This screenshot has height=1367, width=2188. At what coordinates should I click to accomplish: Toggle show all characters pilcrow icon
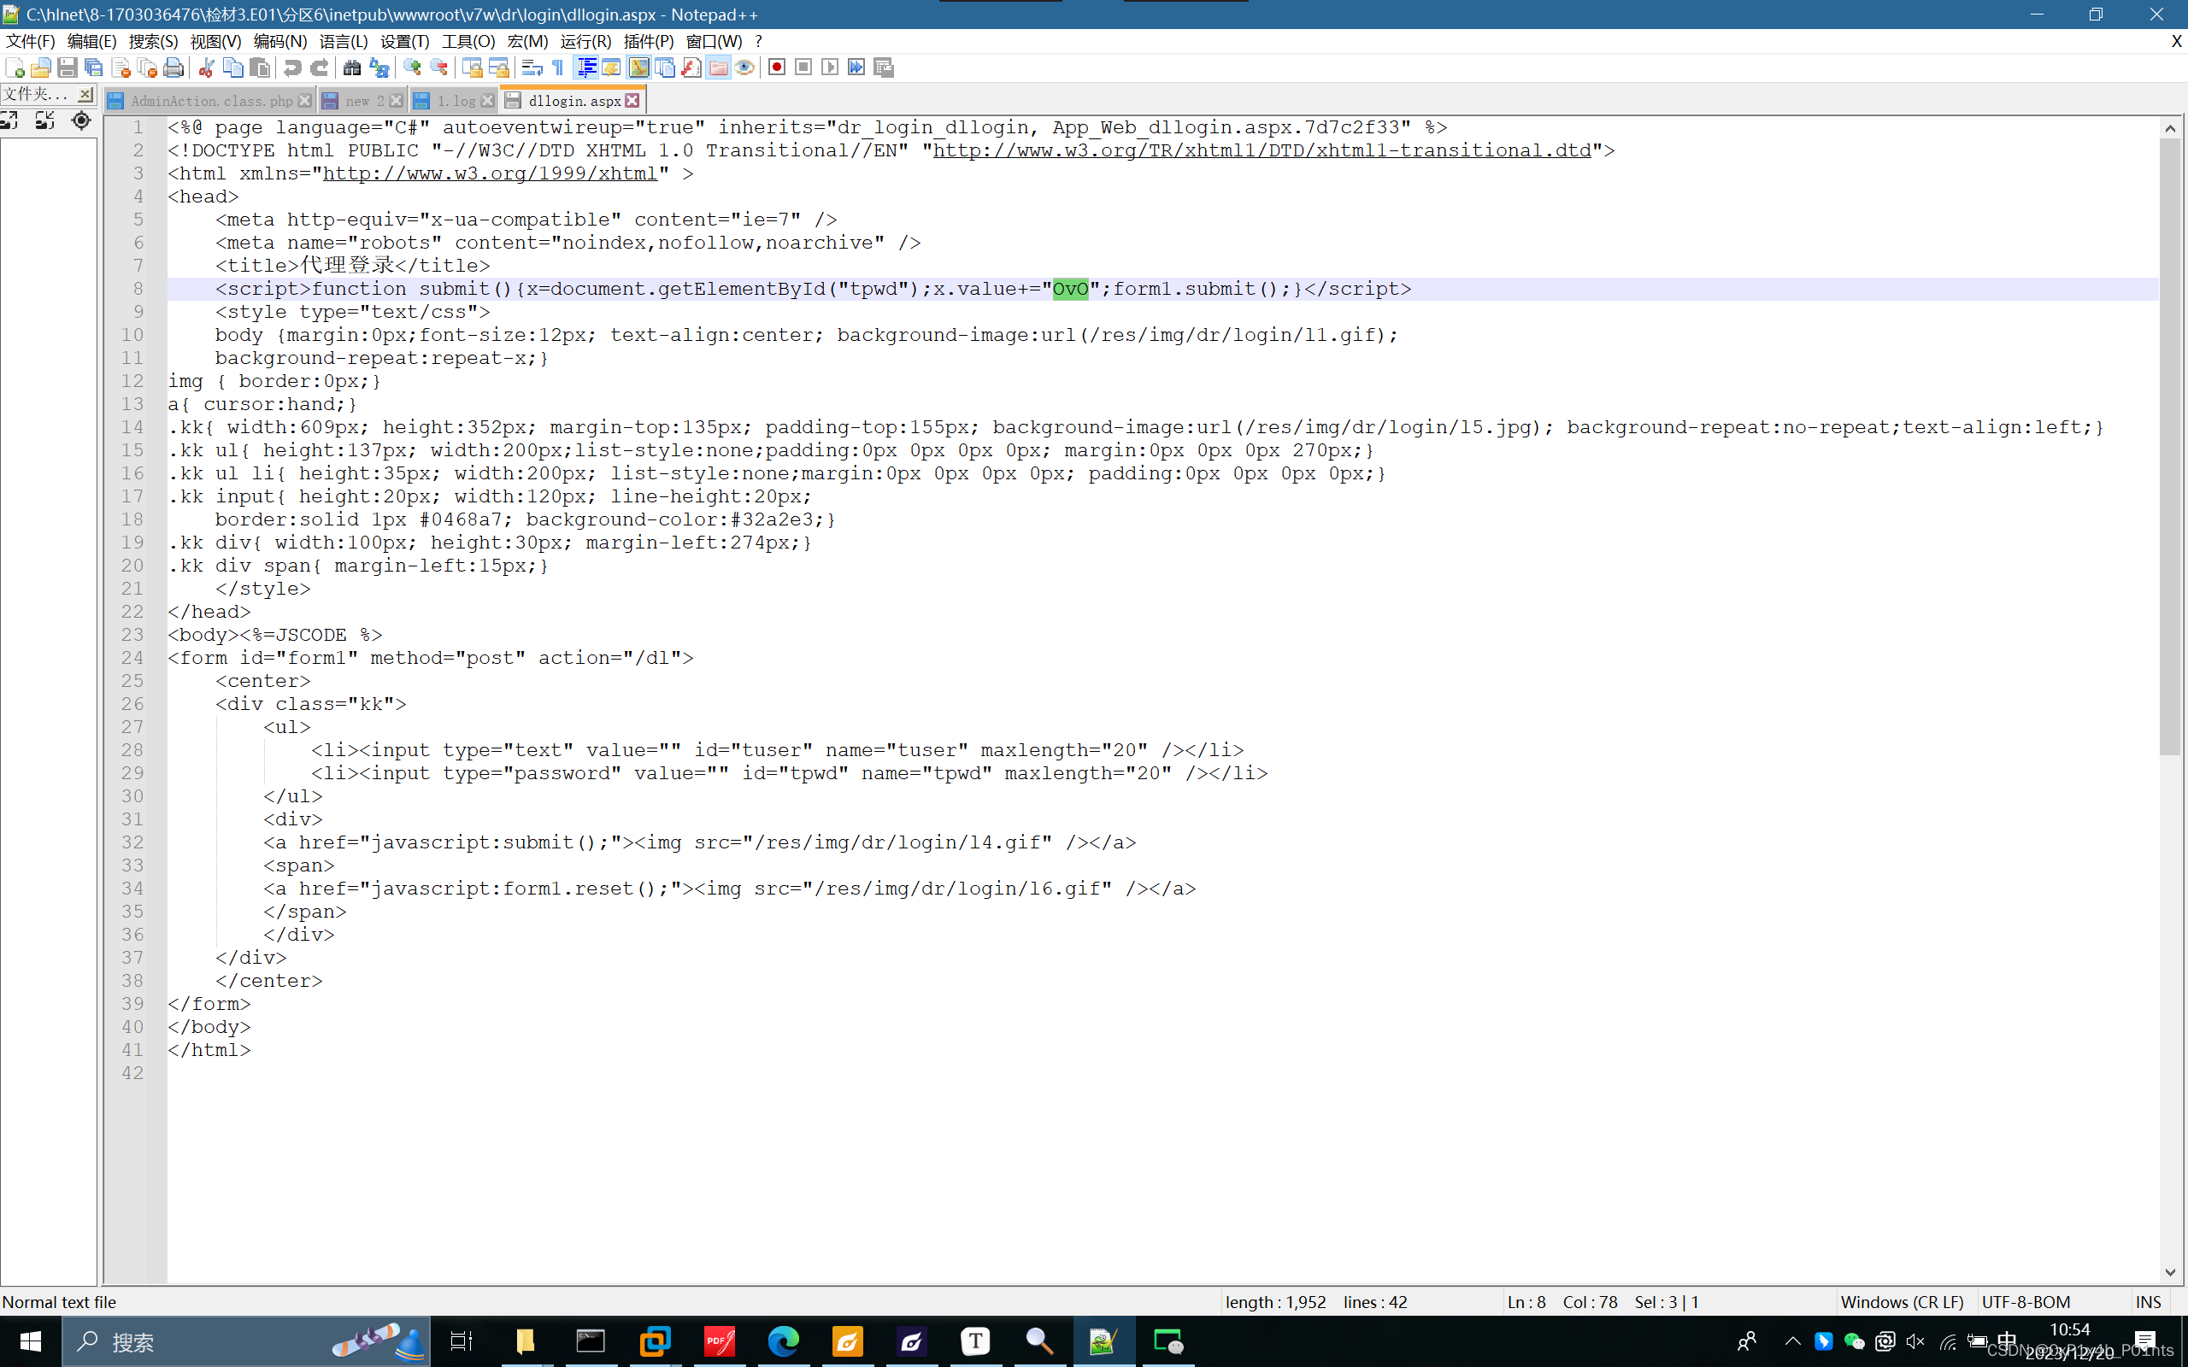coord(558,67)
